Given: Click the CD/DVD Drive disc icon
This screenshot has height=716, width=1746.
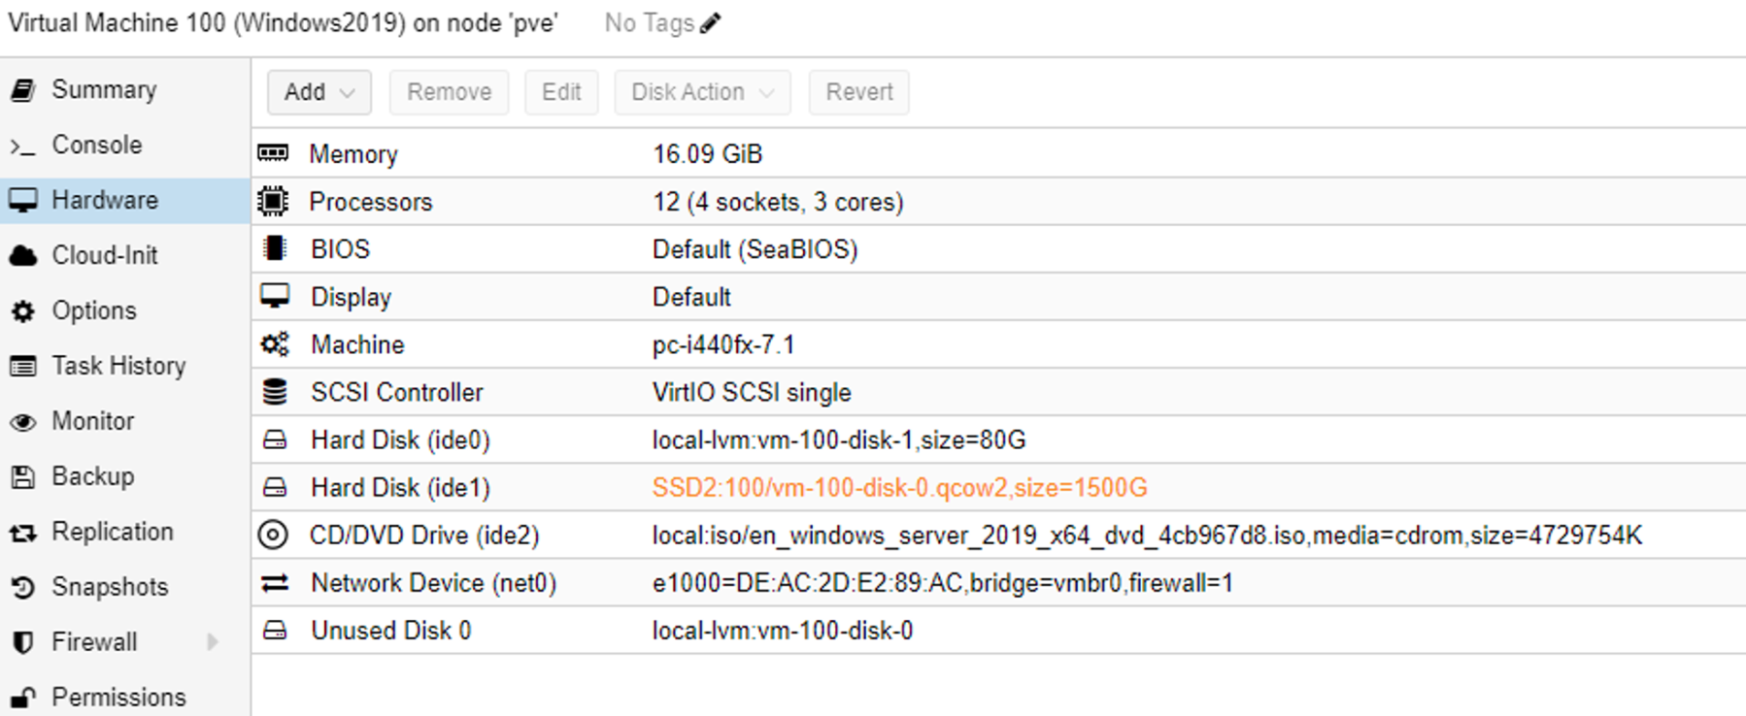Looking at the screenshot, I should (273, 535).
